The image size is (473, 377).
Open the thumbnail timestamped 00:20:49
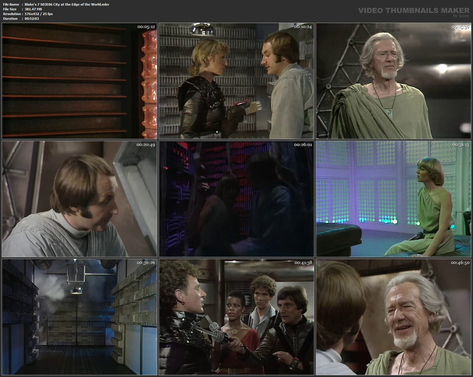pyautogui.click(x=80, y=199)
